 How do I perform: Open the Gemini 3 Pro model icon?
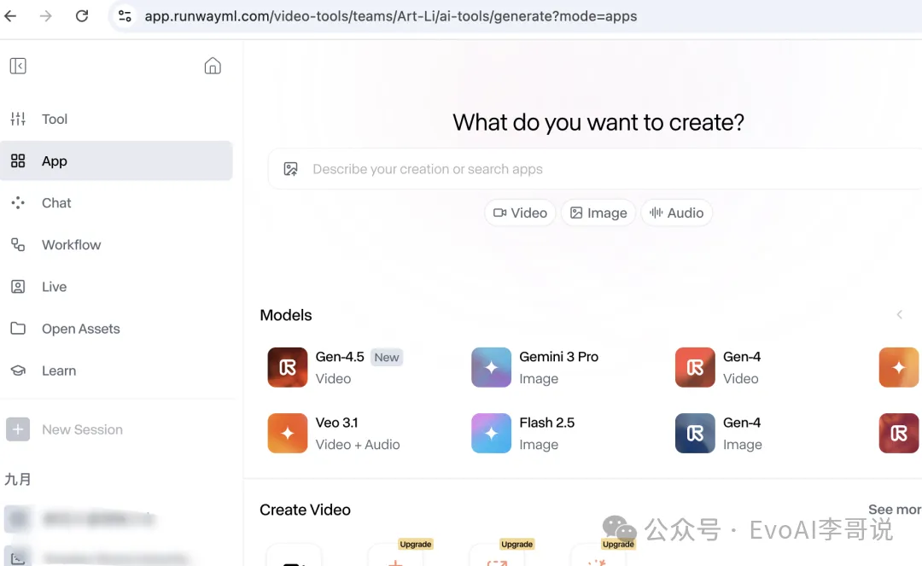491,367
